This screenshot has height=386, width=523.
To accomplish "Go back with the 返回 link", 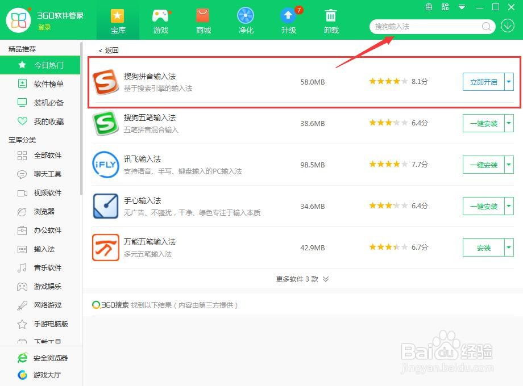I will pyautogui.click(x=109, y=51).
